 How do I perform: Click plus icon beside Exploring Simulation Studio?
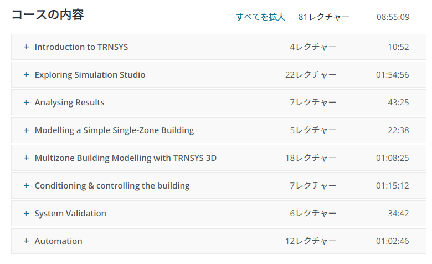27,75
